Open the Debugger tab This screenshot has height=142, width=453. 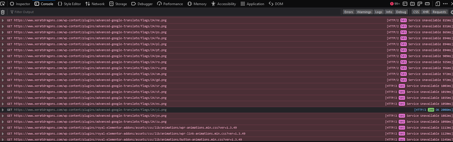[142, 4]
